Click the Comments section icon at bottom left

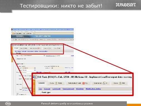click(x=18, y=94)
